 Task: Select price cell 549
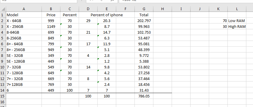tap(51, 67)
